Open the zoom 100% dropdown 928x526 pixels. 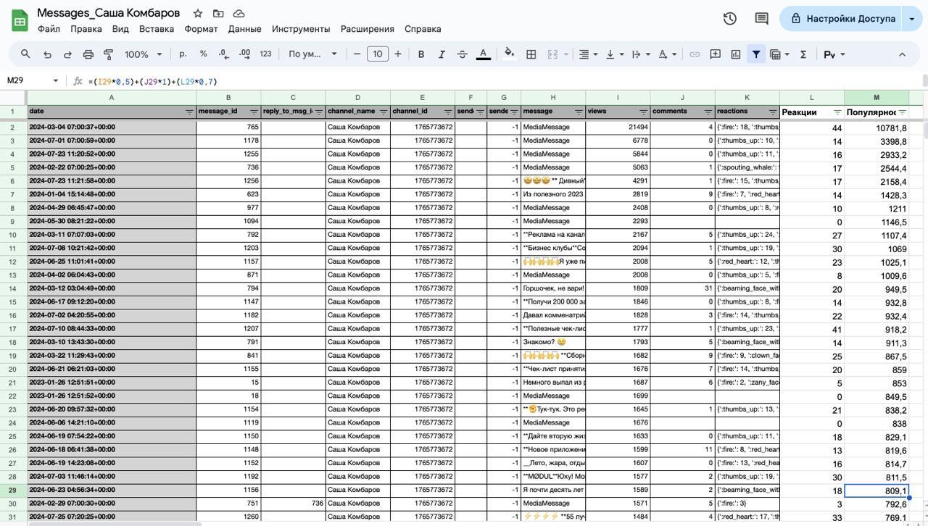(143, 54)
